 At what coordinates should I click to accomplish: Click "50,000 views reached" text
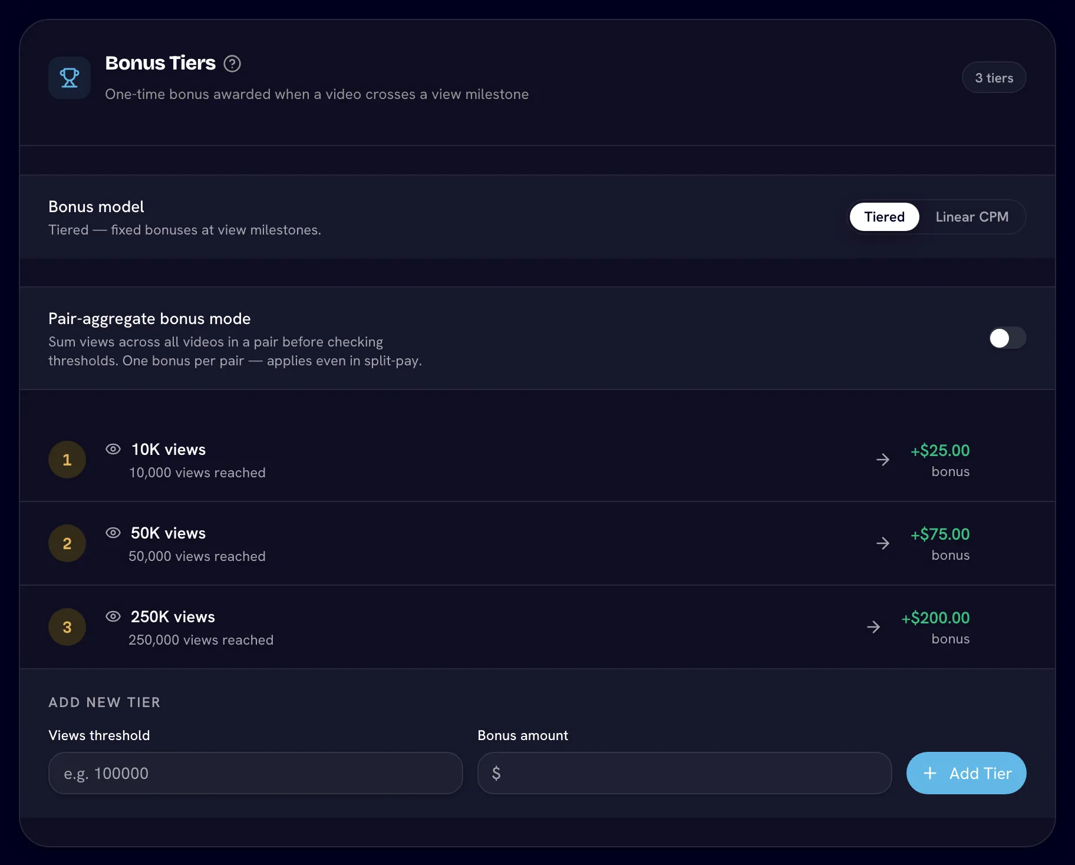pos(197,556)
